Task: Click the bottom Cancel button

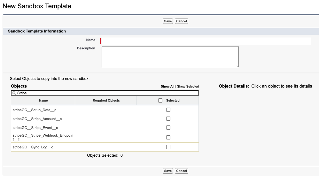Action: tap(182, 171)
